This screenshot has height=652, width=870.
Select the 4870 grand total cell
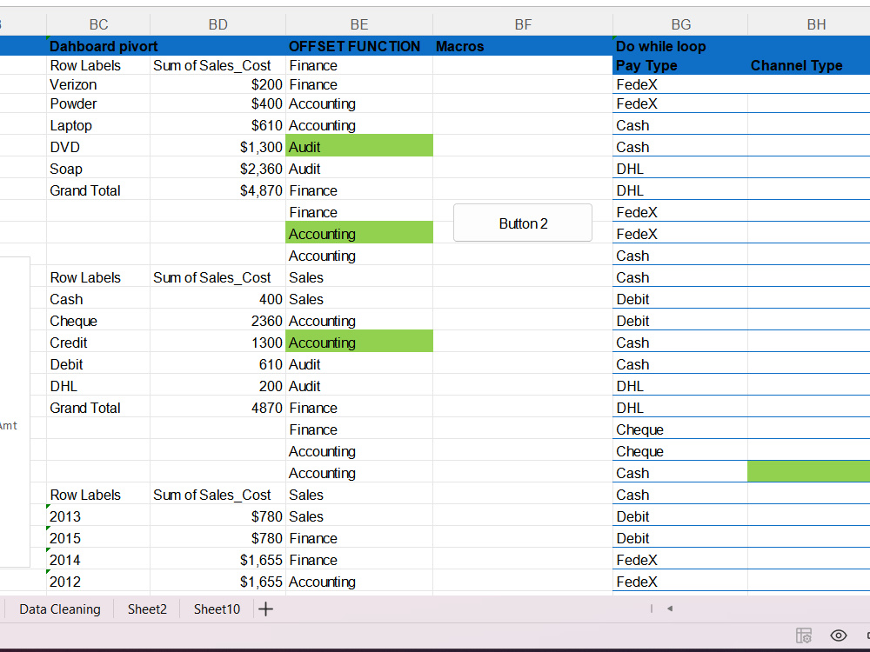click(218, 408)
